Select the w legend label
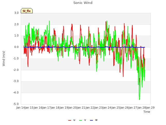This screenshot has width=166, height=125. 96,120
